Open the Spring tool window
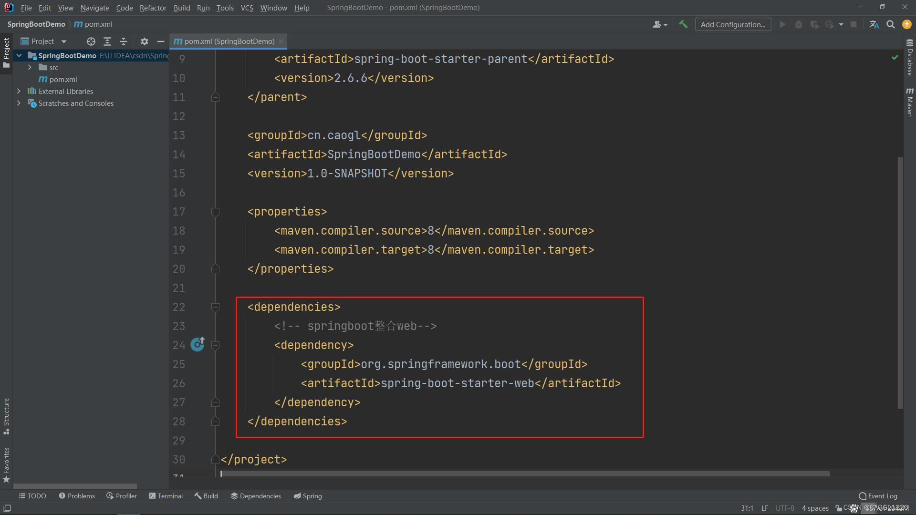The image size is (916, 515). coord(308,496)
